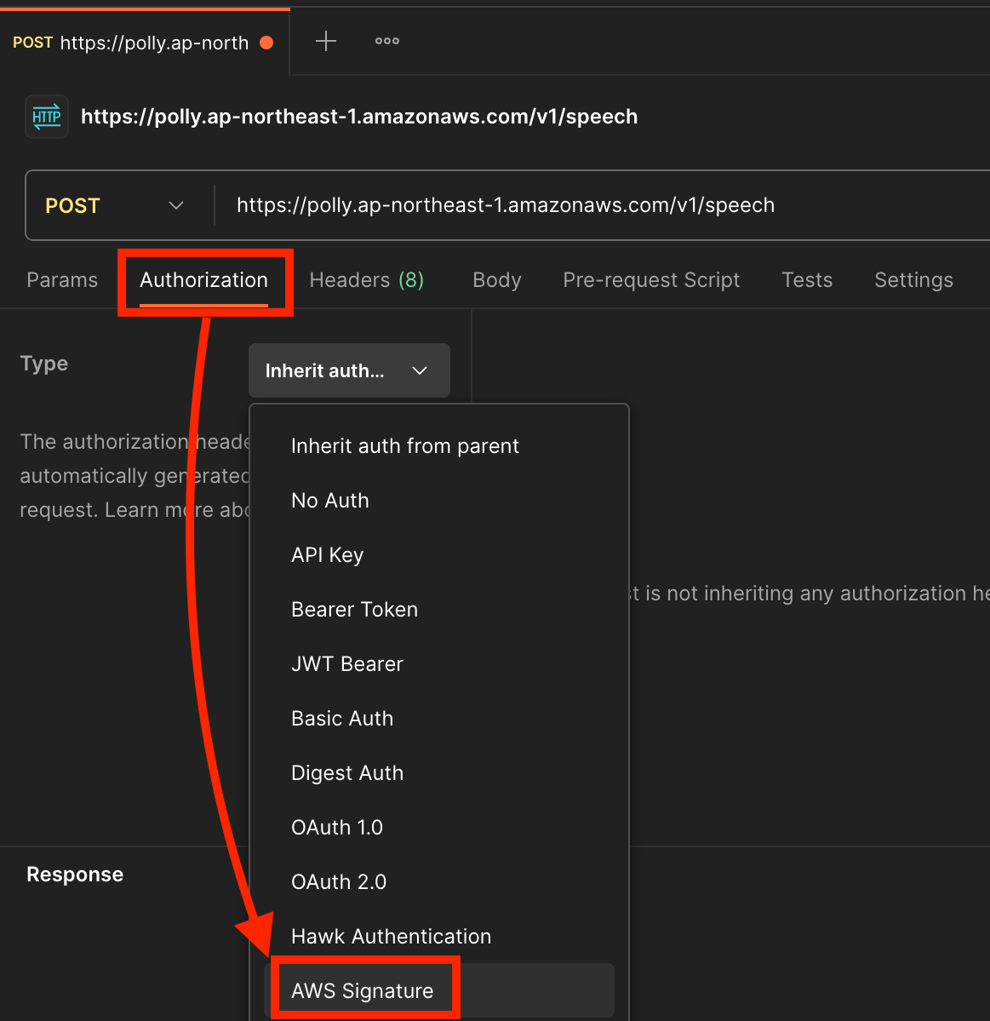Pick JWT Bearer from the list
Screen dimensions: 990x1021
(x=439, y=664)
